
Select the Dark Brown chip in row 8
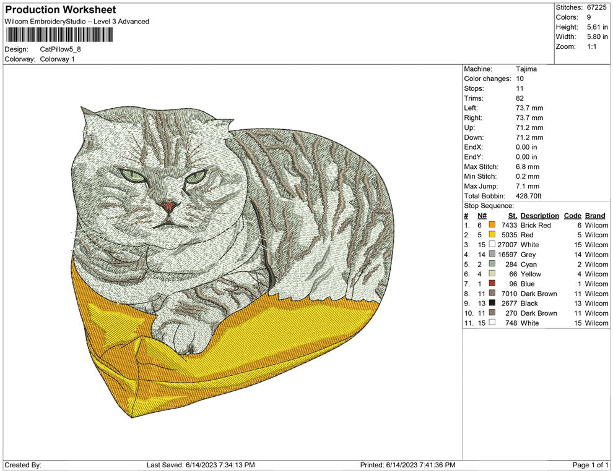(492, 294)
